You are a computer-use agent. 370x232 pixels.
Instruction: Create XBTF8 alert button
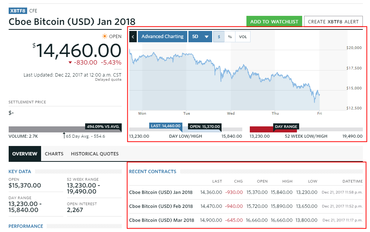click(x=333, y=22)
